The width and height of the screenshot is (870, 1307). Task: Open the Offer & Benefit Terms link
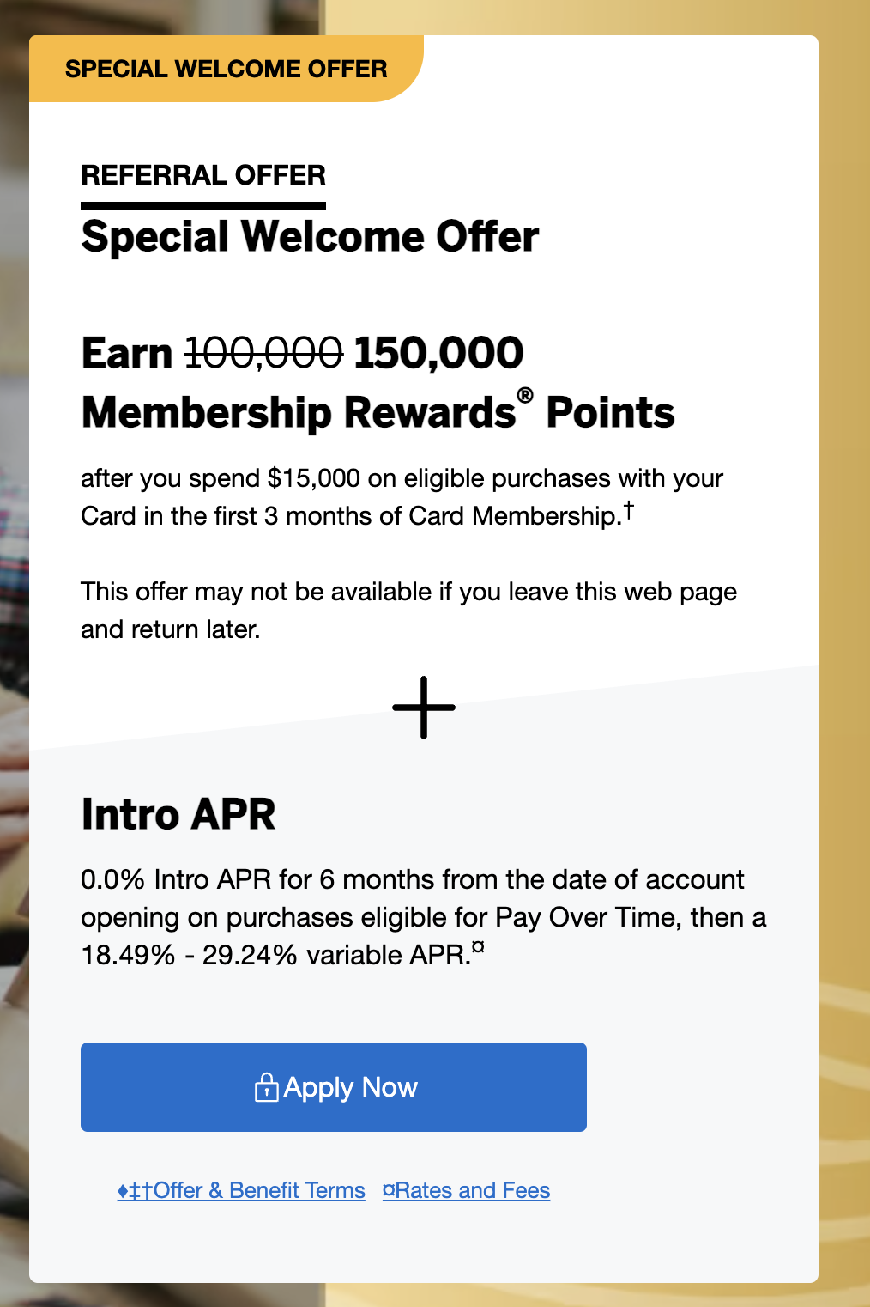241,1190
